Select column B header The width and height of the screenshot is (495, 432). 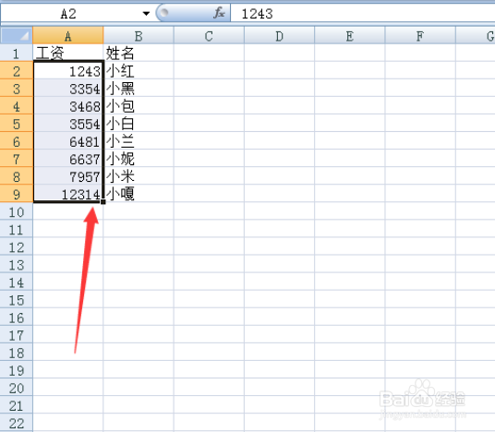point(139,35)
